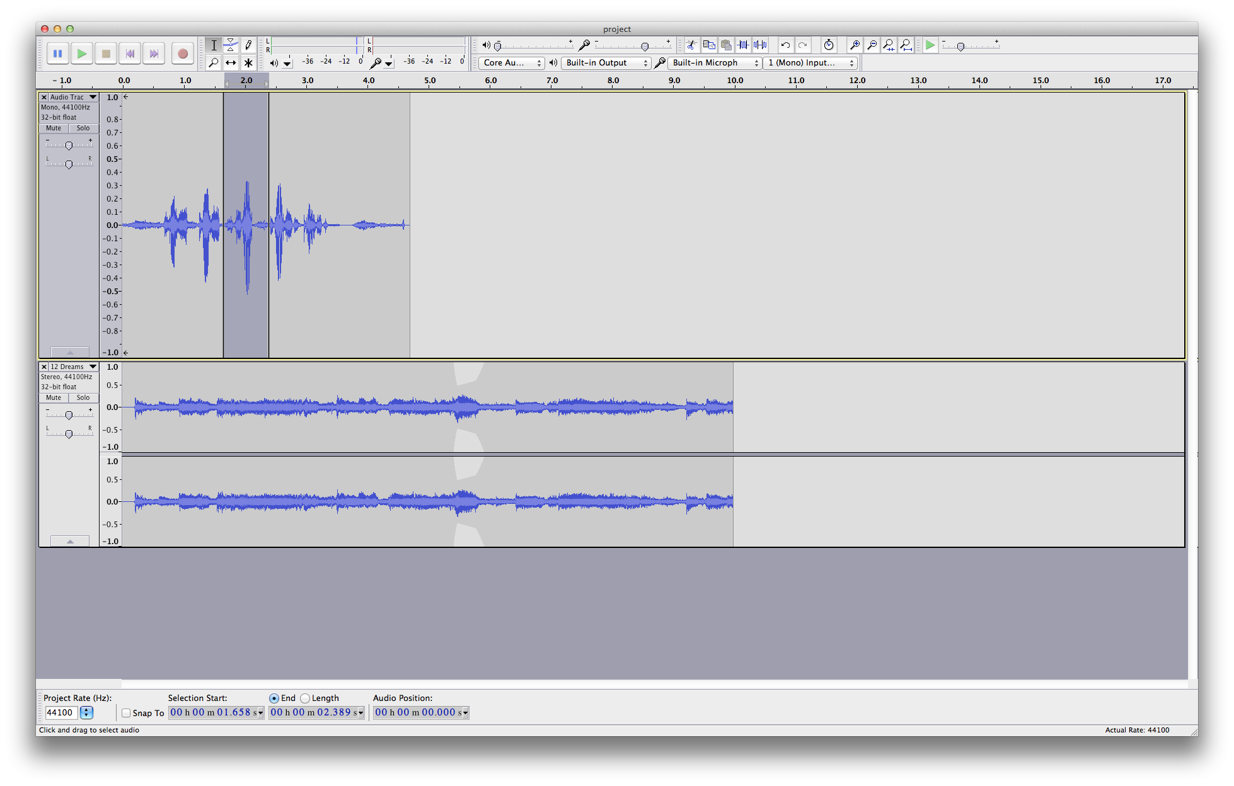
Task: Solo the 12 Dreams track
Action: pyautogui.click(x=83, y=398)
